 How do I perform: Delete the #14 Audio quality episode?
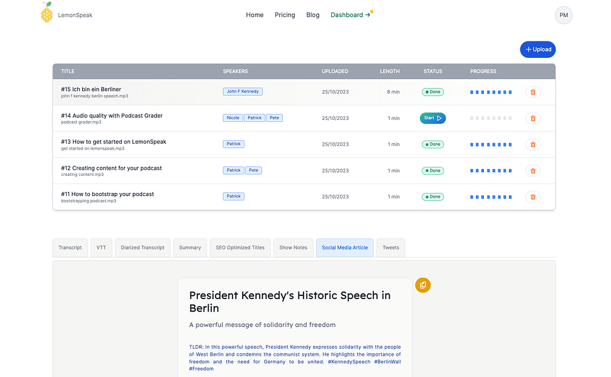click(532, 118)
